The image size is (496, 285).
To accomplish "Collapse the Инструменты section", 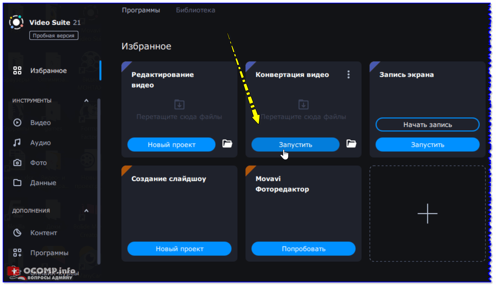I will point(86,100).
